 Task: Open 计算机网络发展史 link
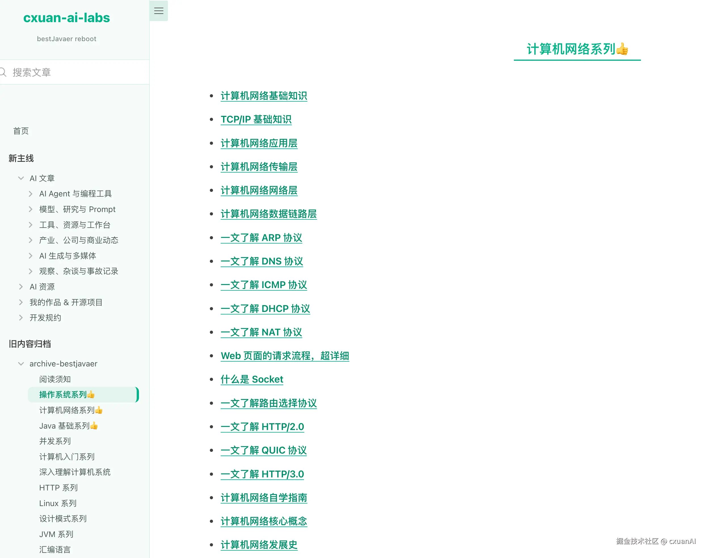[259, 545]
